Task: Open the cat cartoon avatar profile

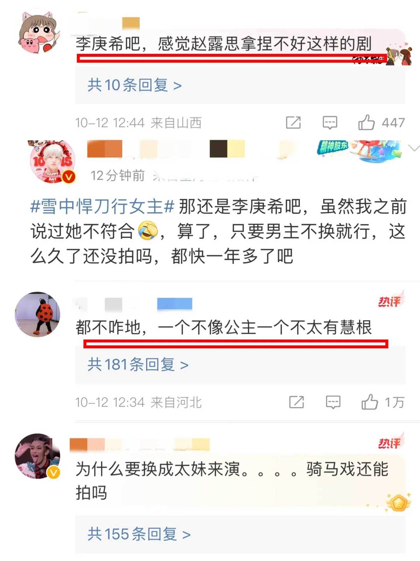Action: tap(38, 32)
